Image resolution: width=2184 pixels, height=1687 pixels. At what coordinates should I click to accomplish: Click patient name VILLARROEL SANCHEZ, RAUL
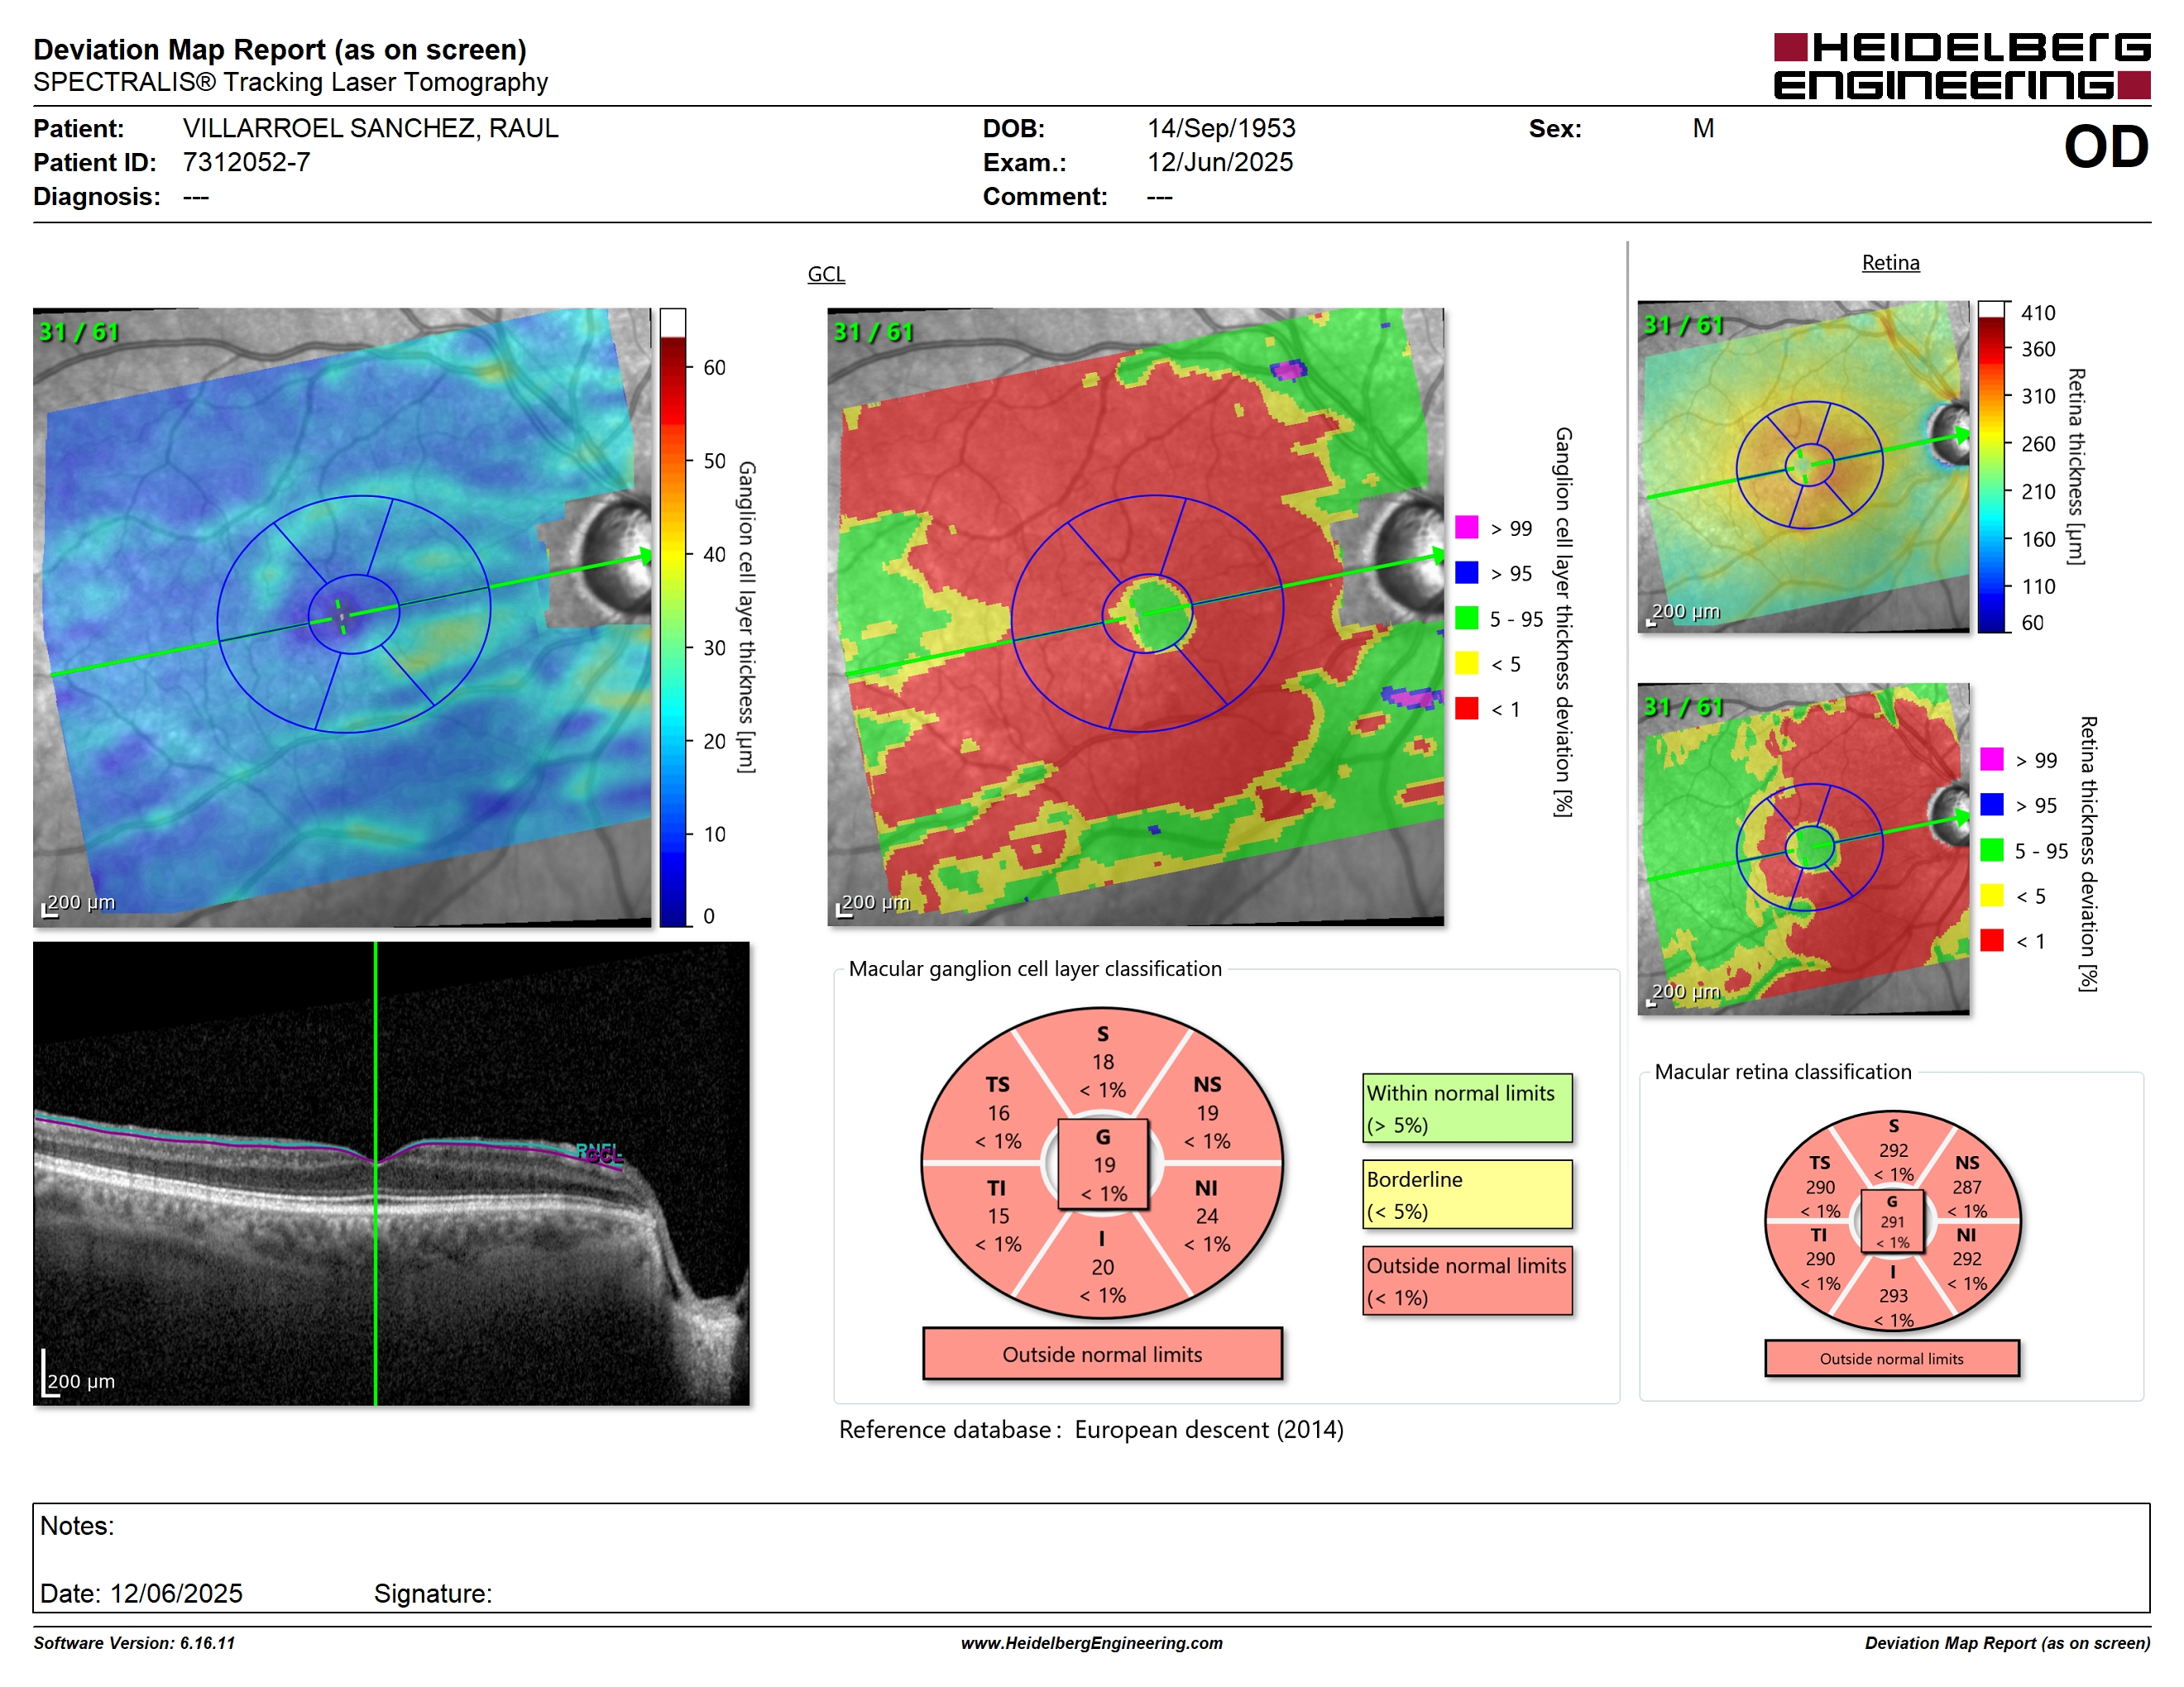[370, 129]
